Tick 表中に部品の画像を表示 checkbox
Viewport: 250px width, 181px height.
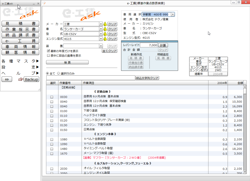pyautogui.click(x=48, y=55)
